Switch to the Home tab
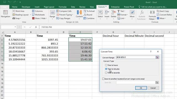The image size is (177, 99). pos(15,7)
